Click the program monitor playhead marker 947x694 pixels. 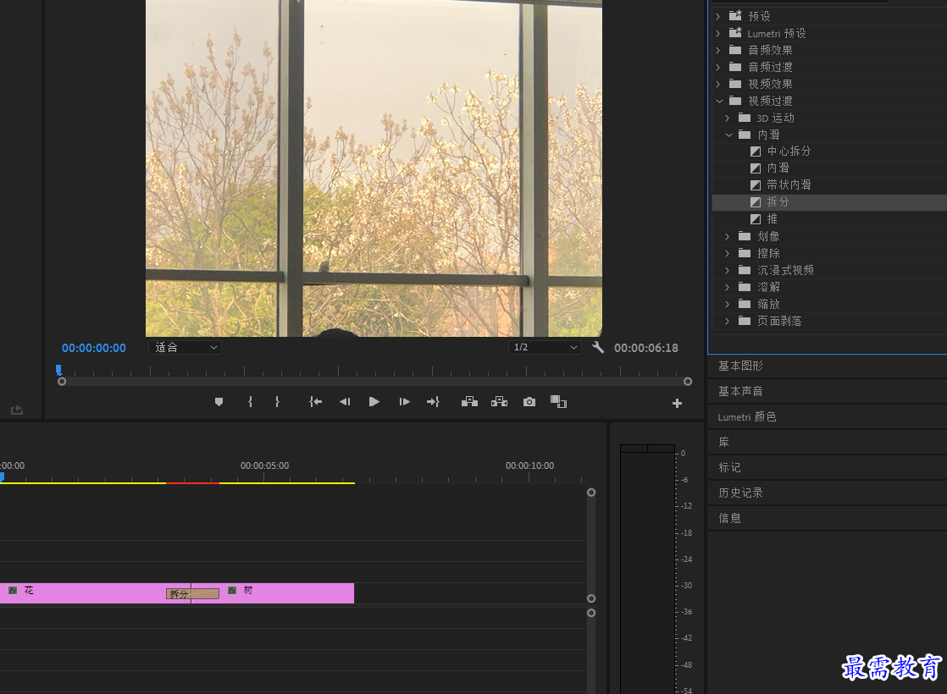pos(58,369)
